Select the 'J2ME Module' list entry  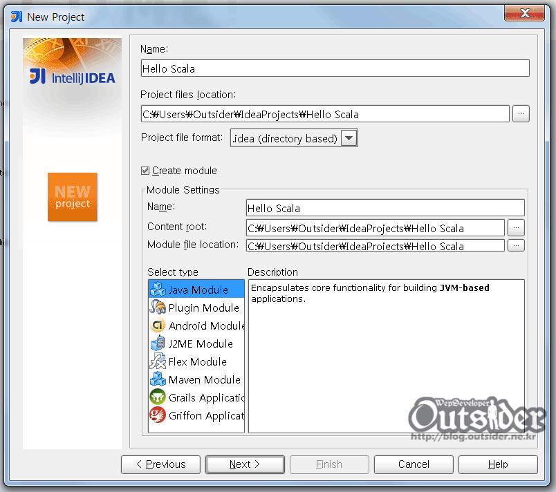pos(196,343)
